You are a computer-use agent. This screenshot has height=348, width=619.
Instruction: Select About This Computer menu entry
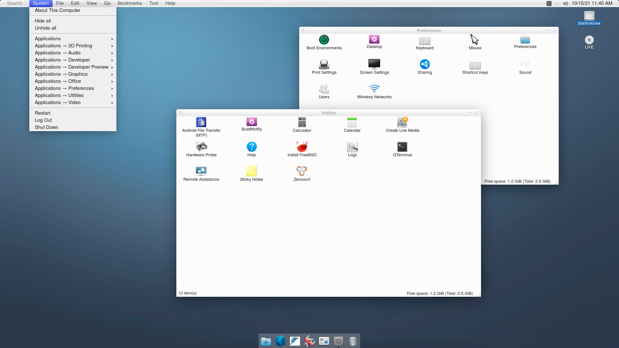[x=57, y=10]
